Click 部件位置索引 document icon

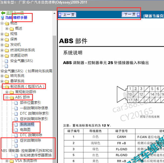[x=16, y=103]
